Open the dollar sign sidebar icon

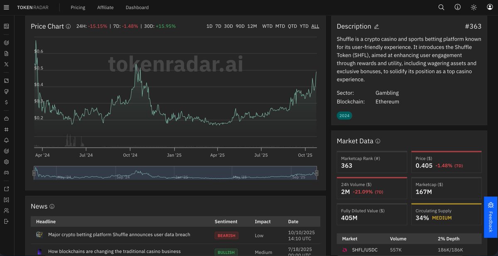click(x=6, y=102)
